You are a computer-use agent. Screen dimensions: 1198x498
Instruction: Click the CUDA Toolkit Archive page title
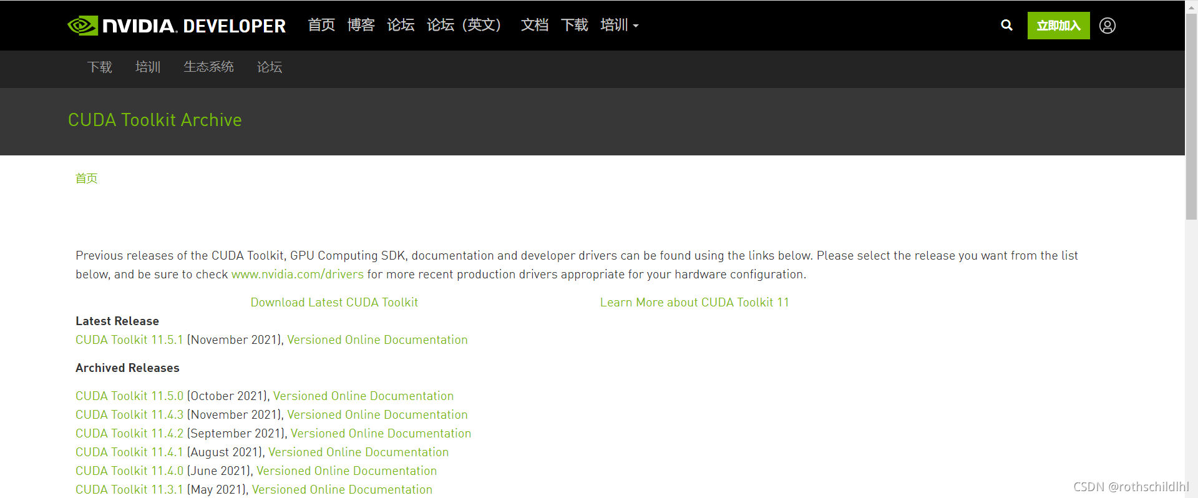pos(155,120)
